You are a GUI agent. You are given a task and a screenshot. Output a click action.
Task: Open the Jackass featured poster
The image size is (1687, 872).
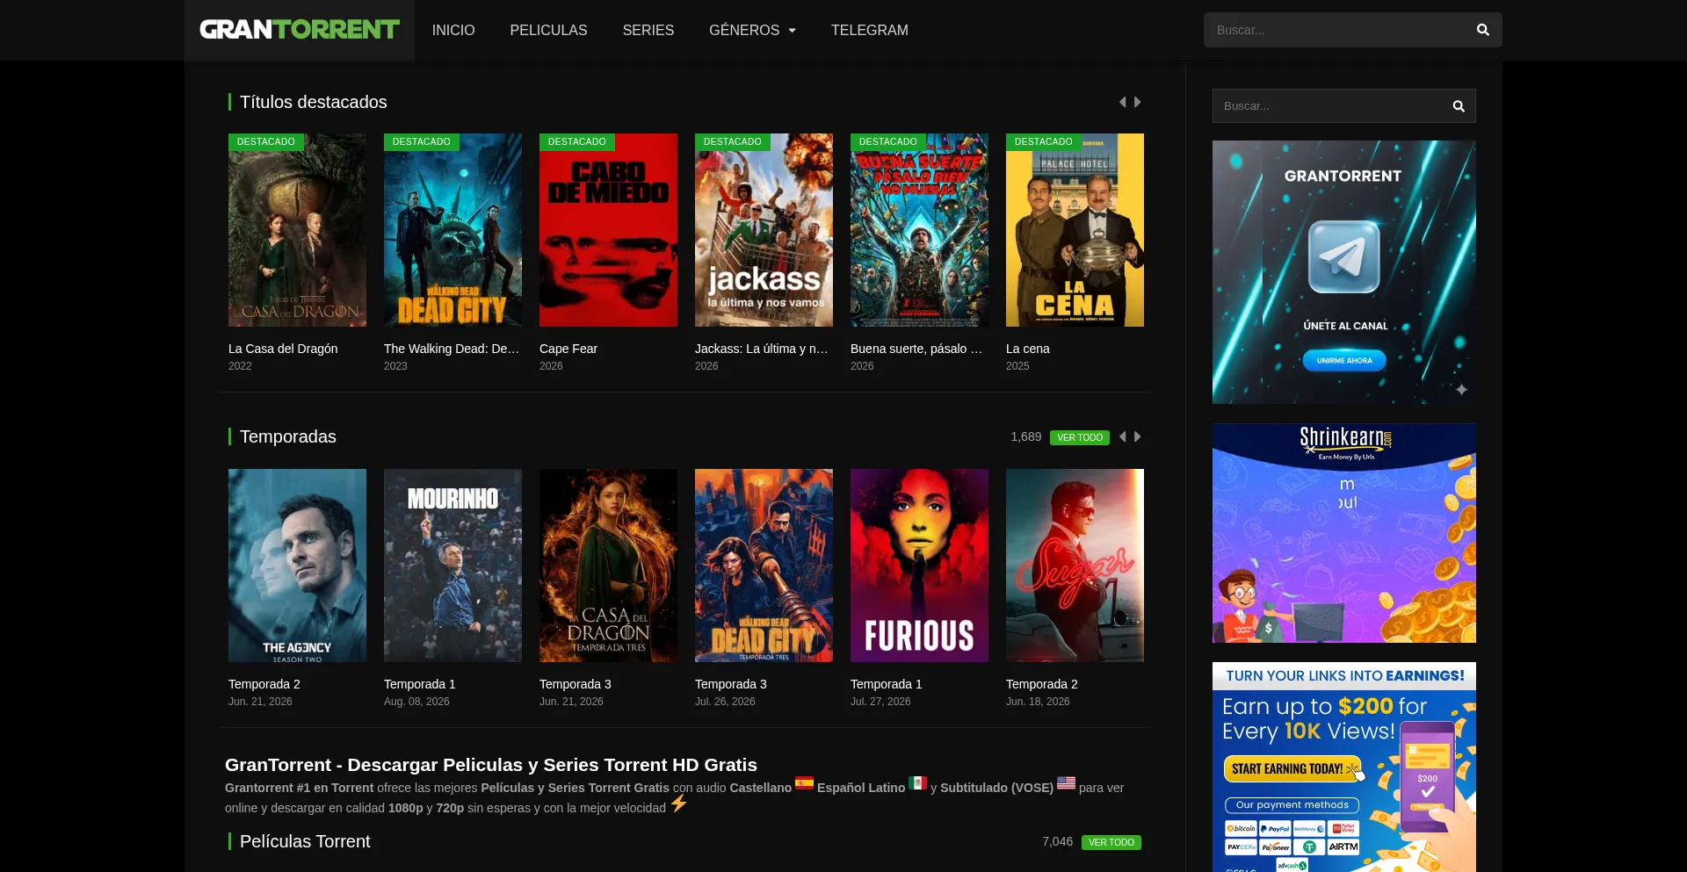pos(764,230)
